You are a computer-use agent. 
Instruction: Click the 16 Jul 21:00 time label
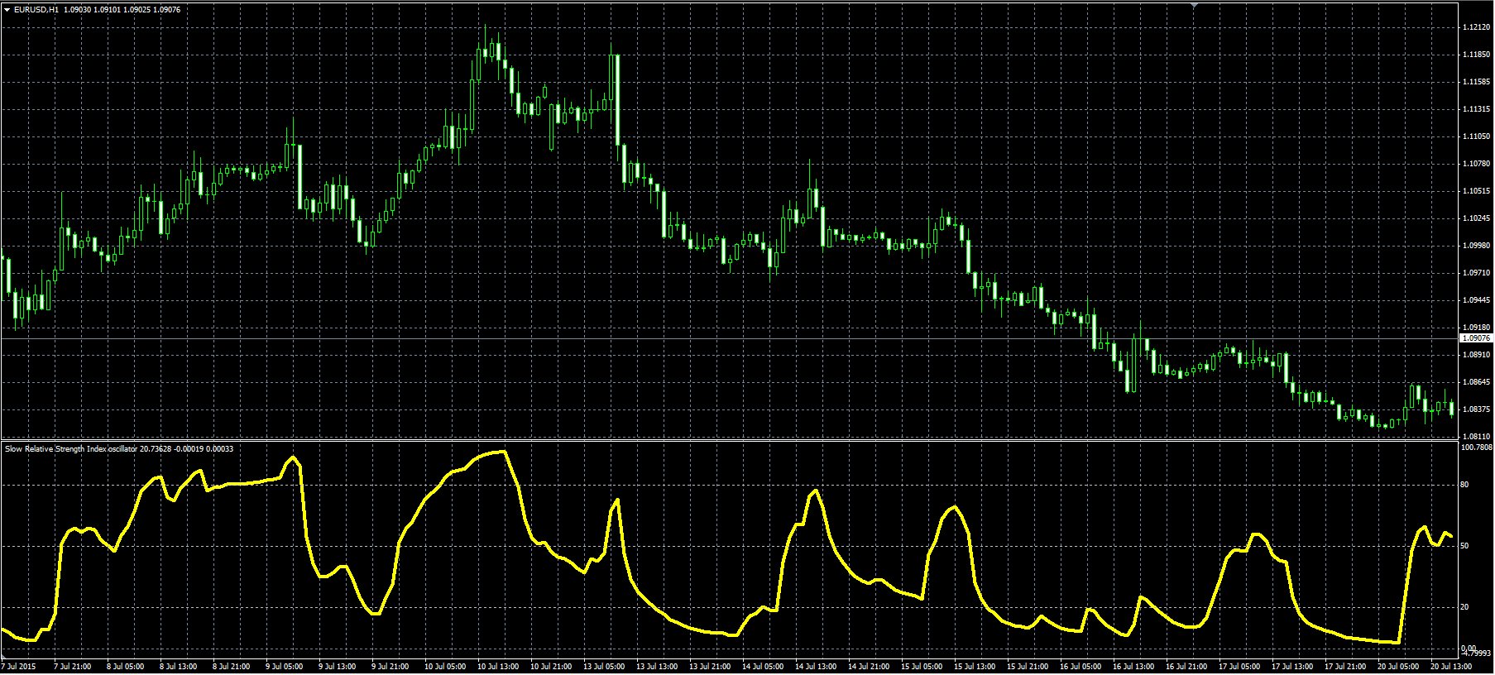coord(1186,667)
